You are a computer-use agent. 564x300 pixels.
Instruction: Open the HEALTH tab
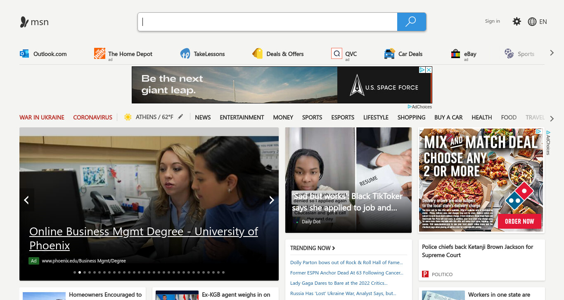coord(482,117)
